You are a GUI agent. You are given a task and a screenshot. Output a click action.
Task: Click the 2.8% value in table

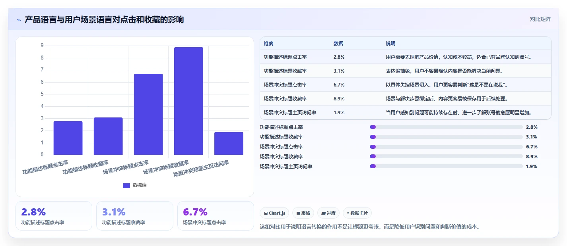point(339,57)
